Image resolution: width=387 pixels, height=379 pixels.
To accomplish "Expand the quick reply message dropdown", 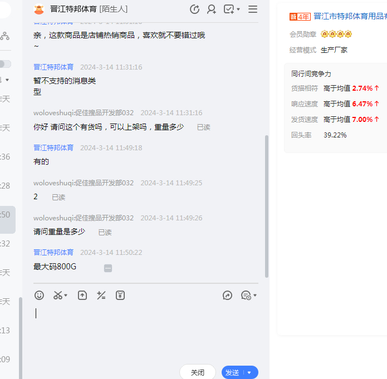I will [255, 296].
